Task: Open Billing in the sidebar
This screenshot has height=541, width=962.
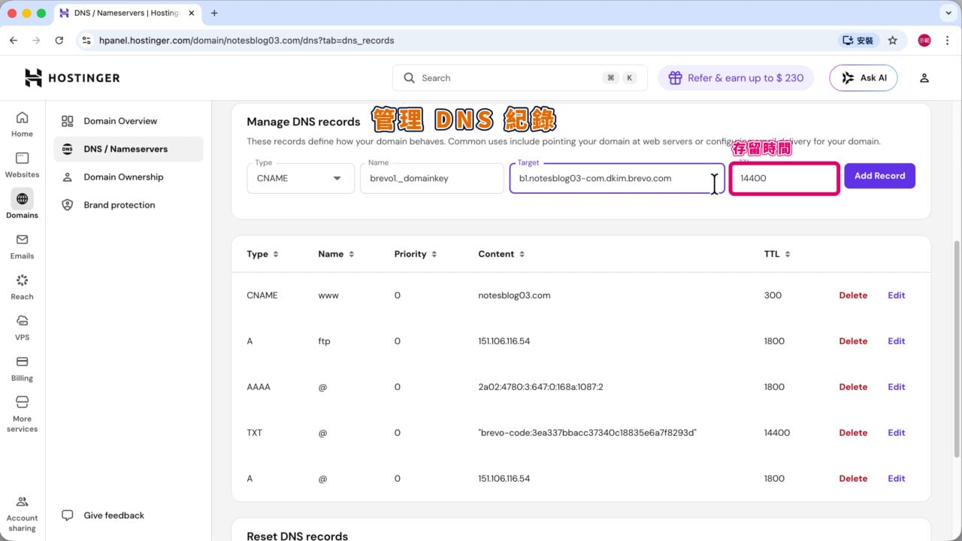Action: 22,368
